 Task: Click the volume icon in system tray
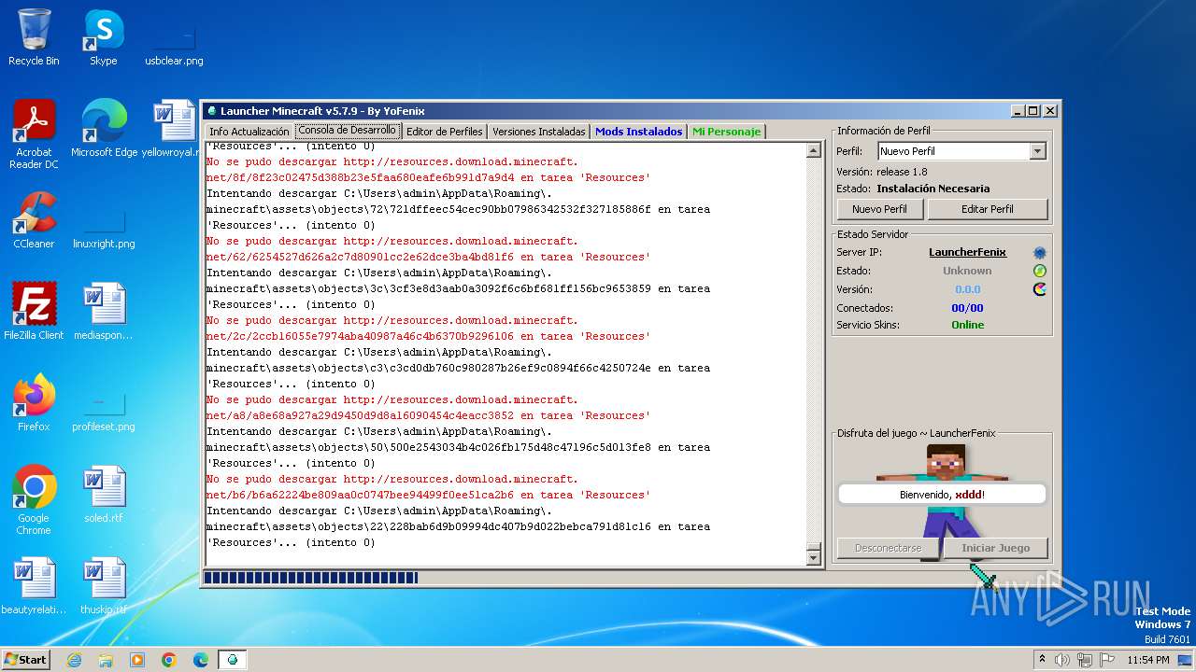pos(1061,660)
